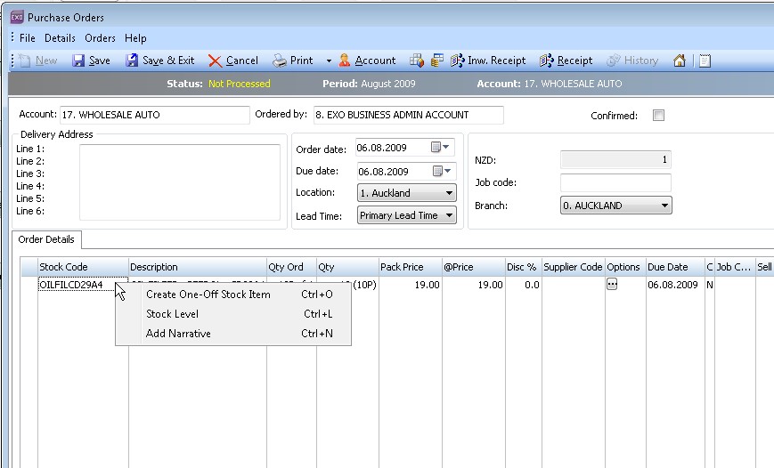Click the grid Due Date cell 06.08.2009
This screenshot has height=468, width=774.
tap(675, 285)
